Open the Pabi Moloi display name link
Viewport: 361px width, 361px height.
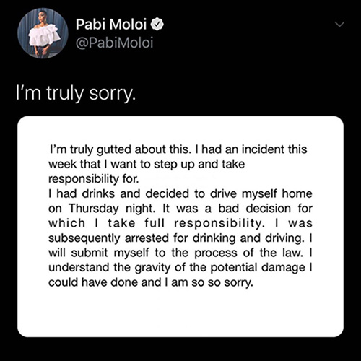point(111,25)
